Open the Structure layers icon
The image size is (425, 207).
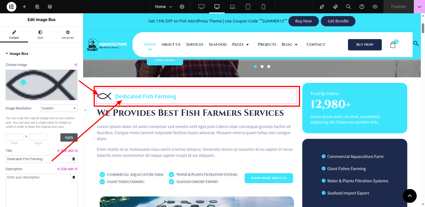50,7
